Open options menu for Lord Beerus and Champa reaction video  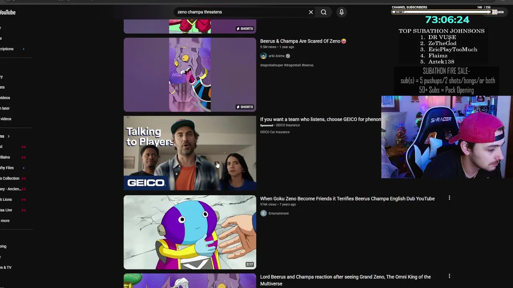click(449, 276)
